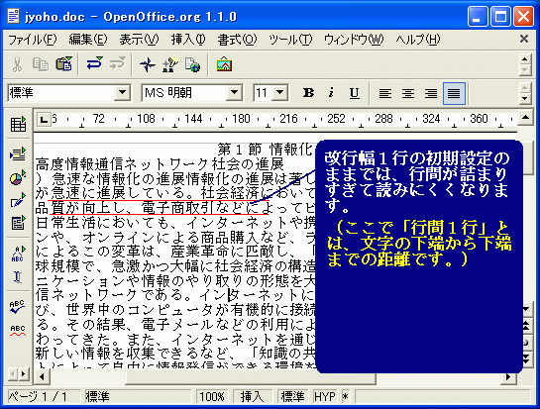540x409 pixels.
Task: Open the Gallery picture icon
Action: click(x=224, y=64)
